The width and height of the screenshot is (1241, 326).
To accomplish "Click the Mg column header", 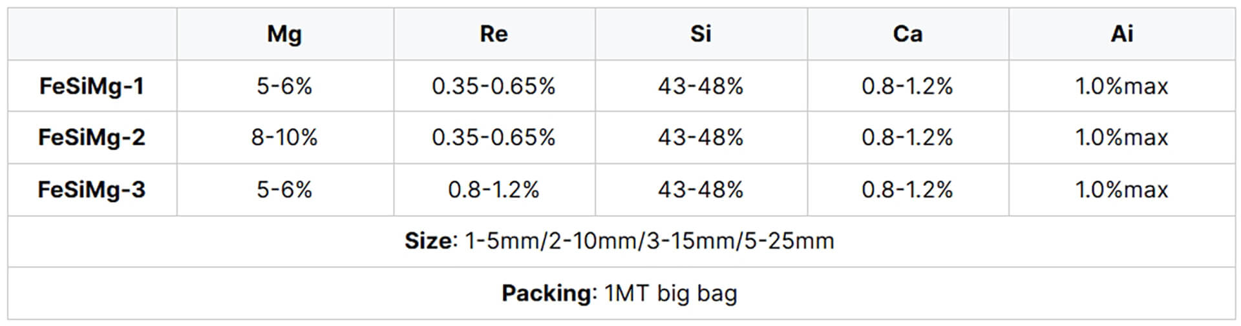I will pos(284,34).
